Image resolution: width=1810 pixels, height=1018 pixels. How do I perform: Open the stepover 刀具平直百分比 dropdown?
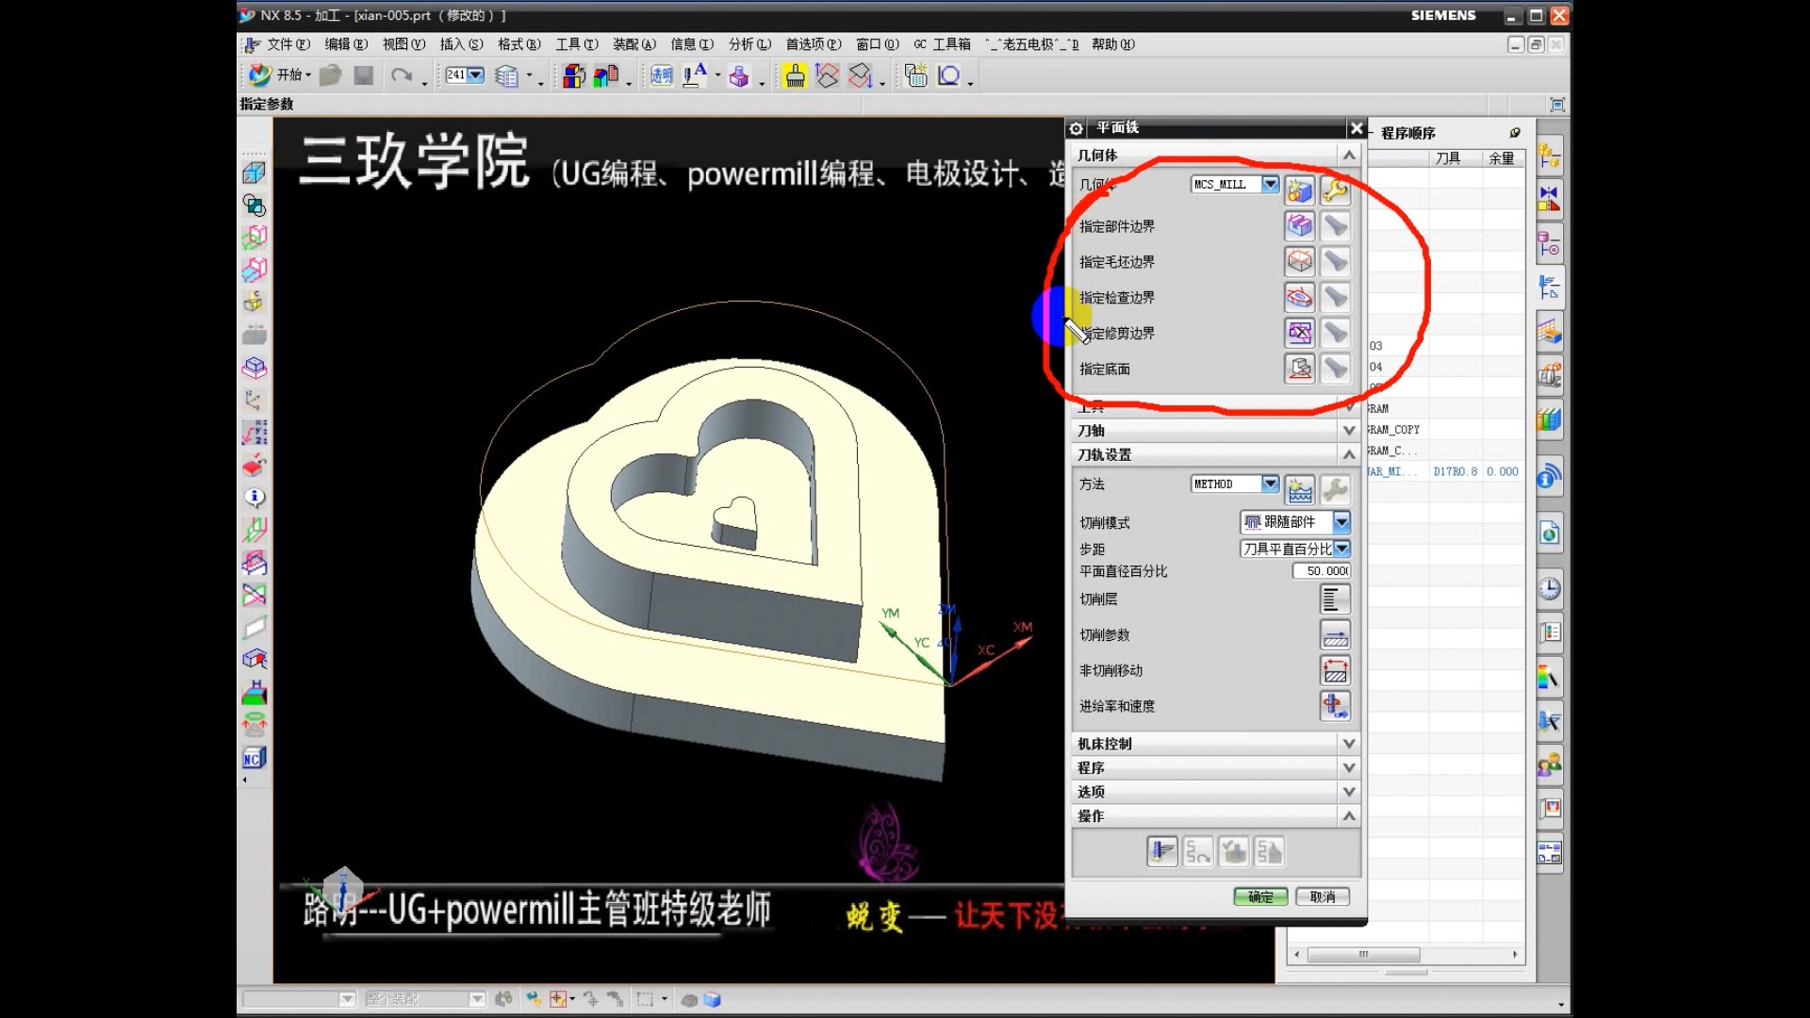[1341, 548]
